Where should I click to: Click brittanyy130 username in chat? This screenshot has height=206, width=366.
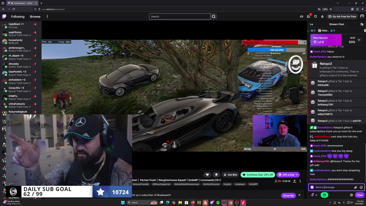(321, 161)
